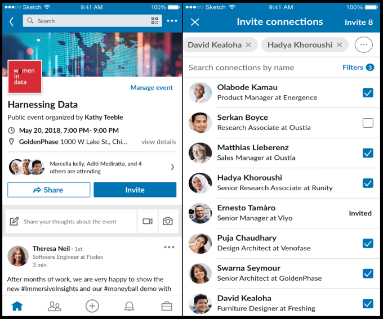Image resolution: width=383 pixels, height=319 pixels.
Task: Click the search magnifier icon
Action: 30,20
